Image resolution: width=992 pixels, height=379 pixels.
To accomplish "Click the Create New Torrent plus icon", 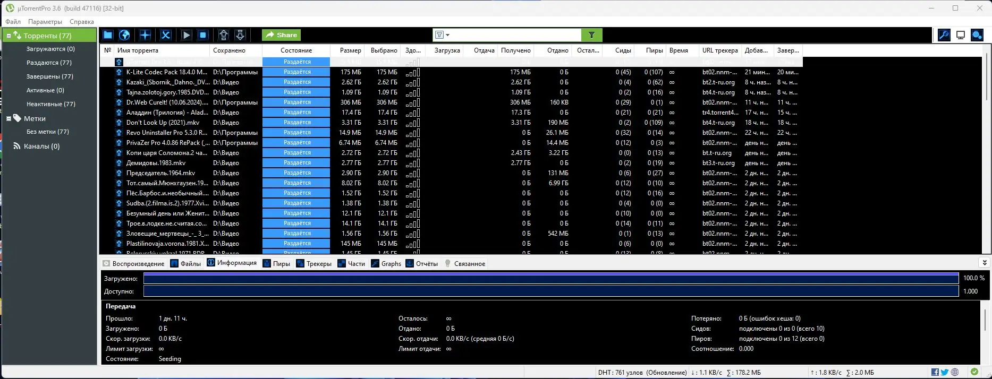I will pos(145,35).
